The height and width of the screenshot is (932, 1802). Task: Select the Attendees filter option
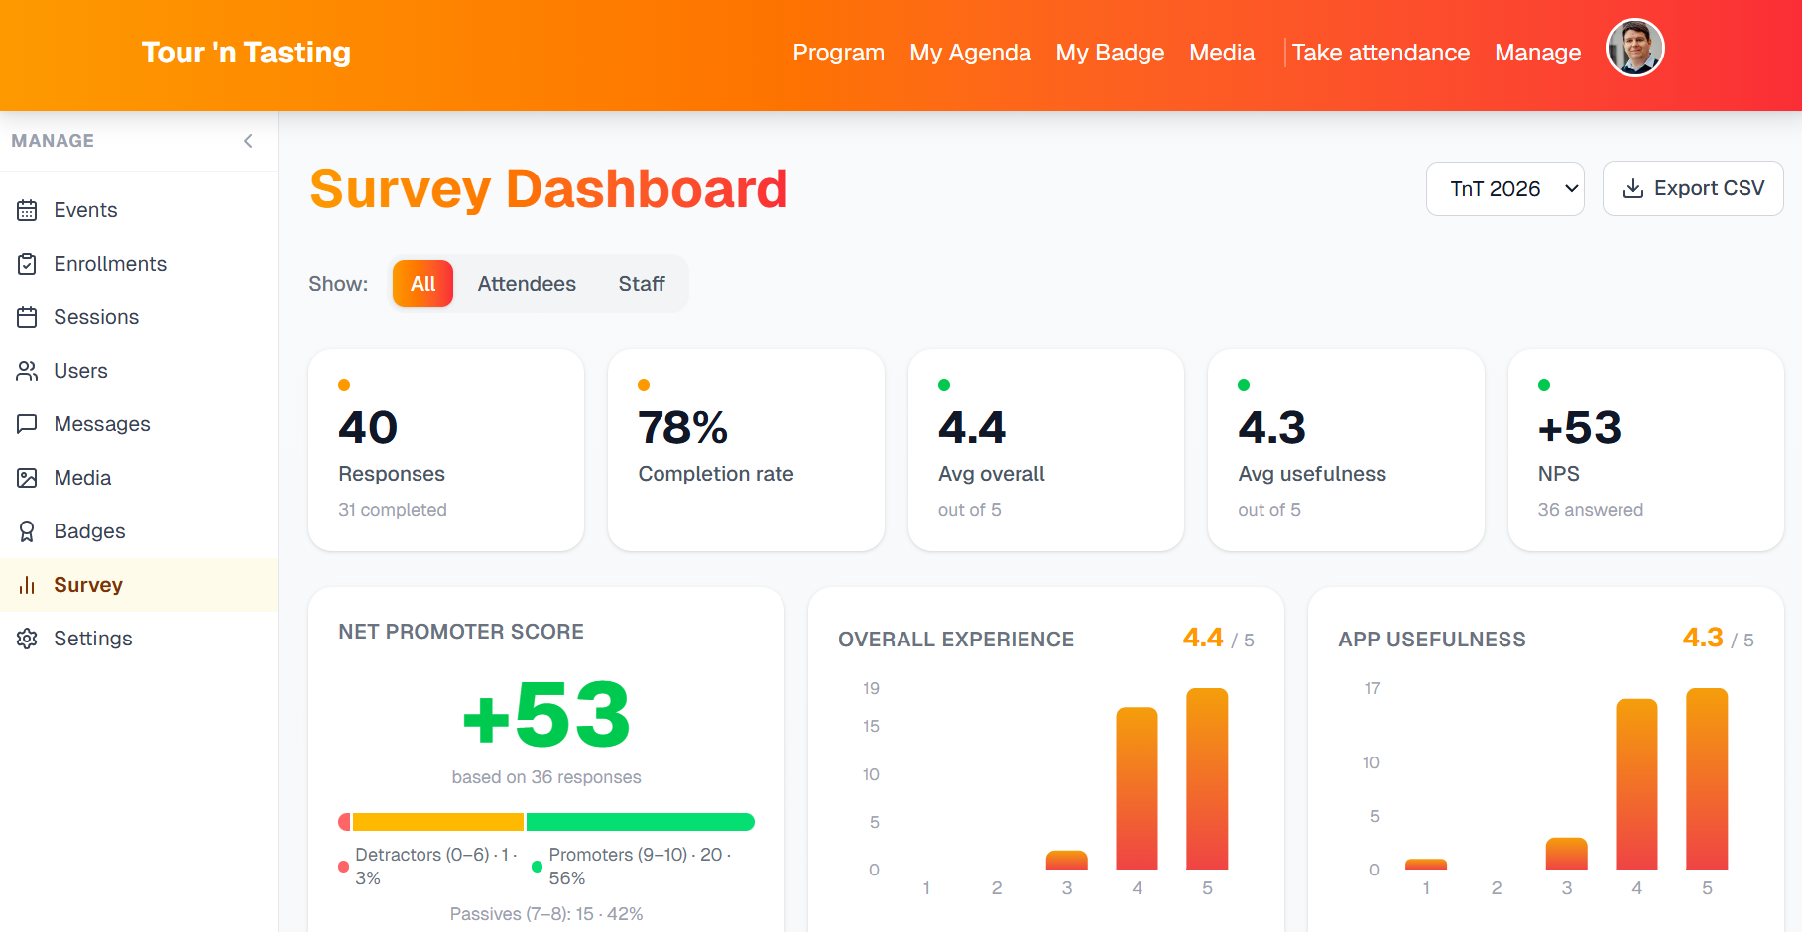[x=527, y=283]
